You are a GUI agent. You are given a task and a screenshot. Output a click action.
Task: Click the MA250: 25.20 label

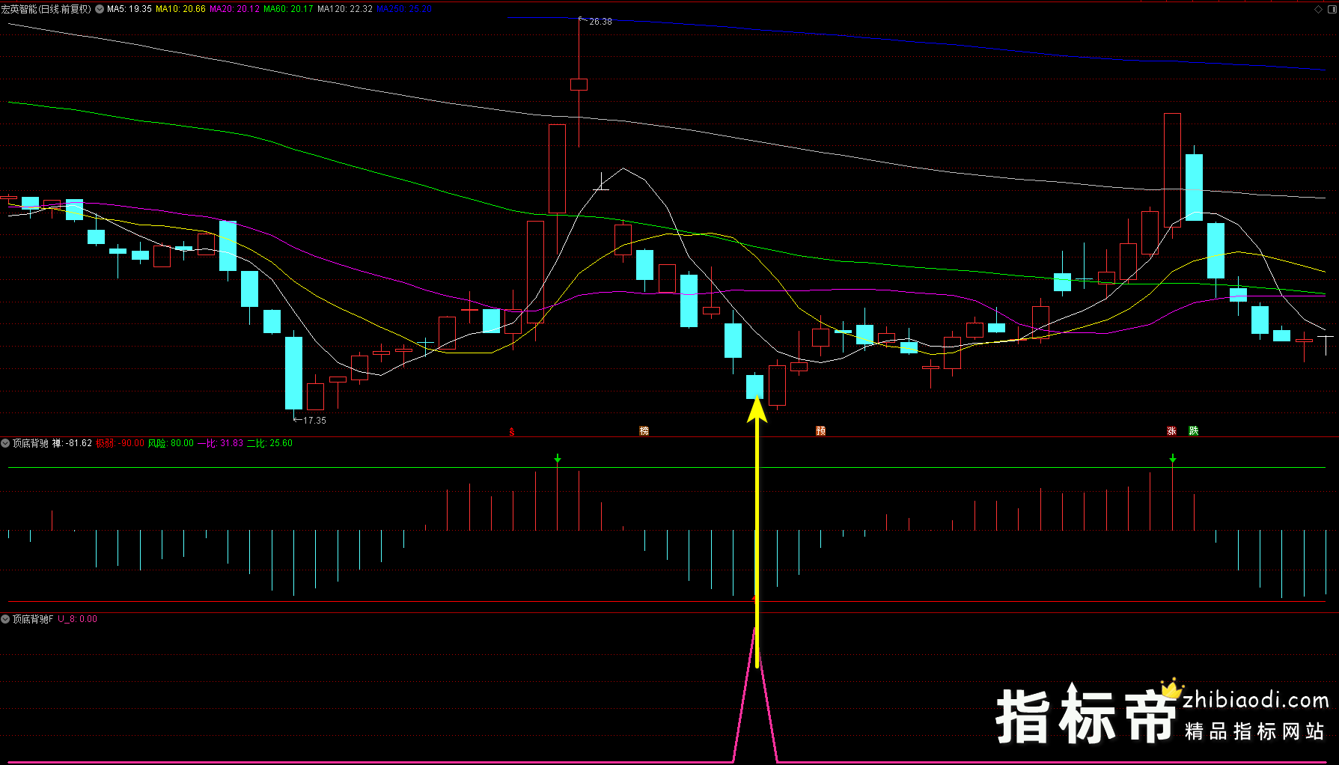click(403, 9)
